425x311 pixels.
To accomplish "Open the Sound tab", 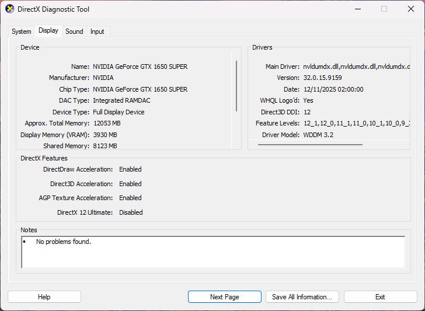I will pyautogui.click(x=74, y=32).
